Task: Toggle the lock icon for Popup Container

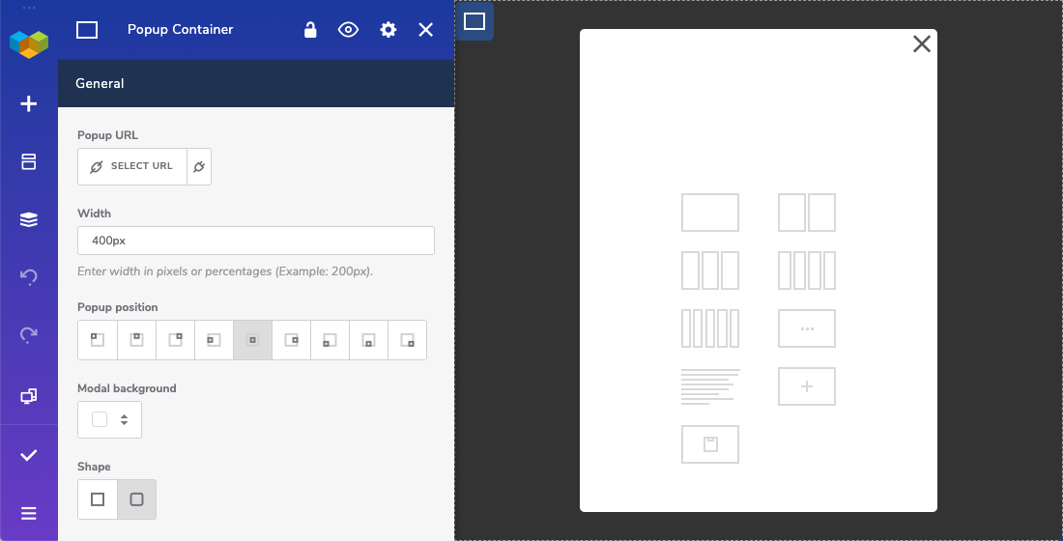Action: 310,30
